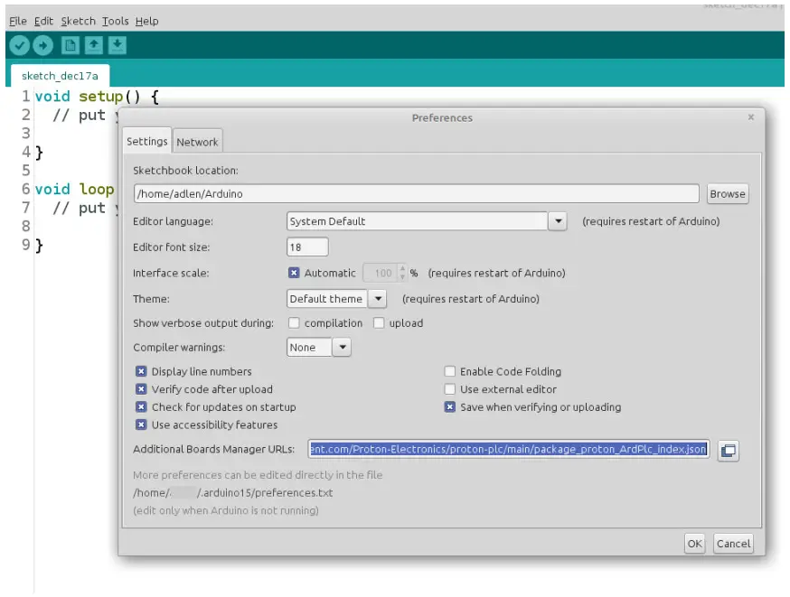Click the Open sketch toolbar icon
The height and width of the screenshot is (597, 790).
click(x=93, y=45)
